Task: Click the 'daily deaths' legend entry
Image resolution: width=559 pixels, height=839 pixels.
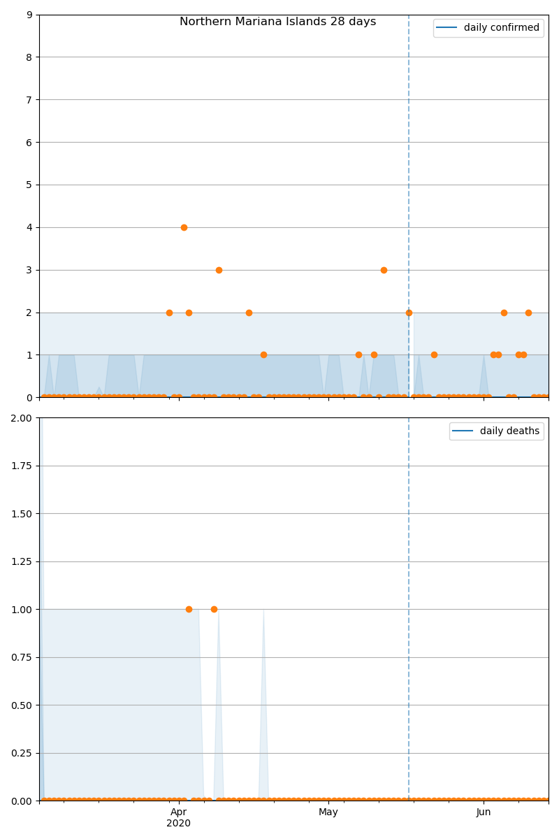Action: click(497, 431)
